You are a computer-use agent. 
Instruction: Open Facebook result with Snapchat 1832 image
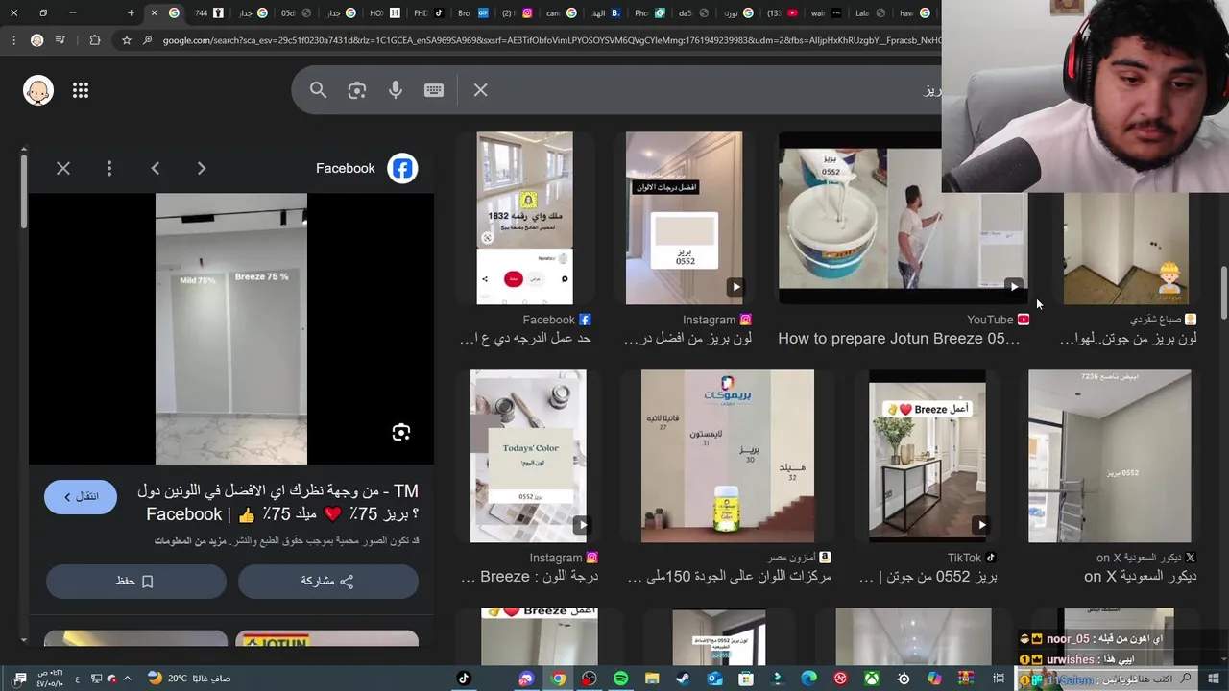pos(524,218)
